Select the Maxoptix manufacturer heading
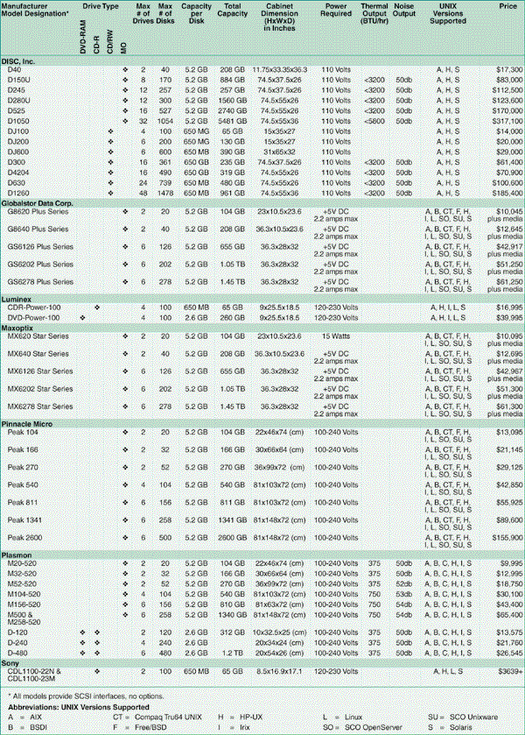 tap(17, 329)
